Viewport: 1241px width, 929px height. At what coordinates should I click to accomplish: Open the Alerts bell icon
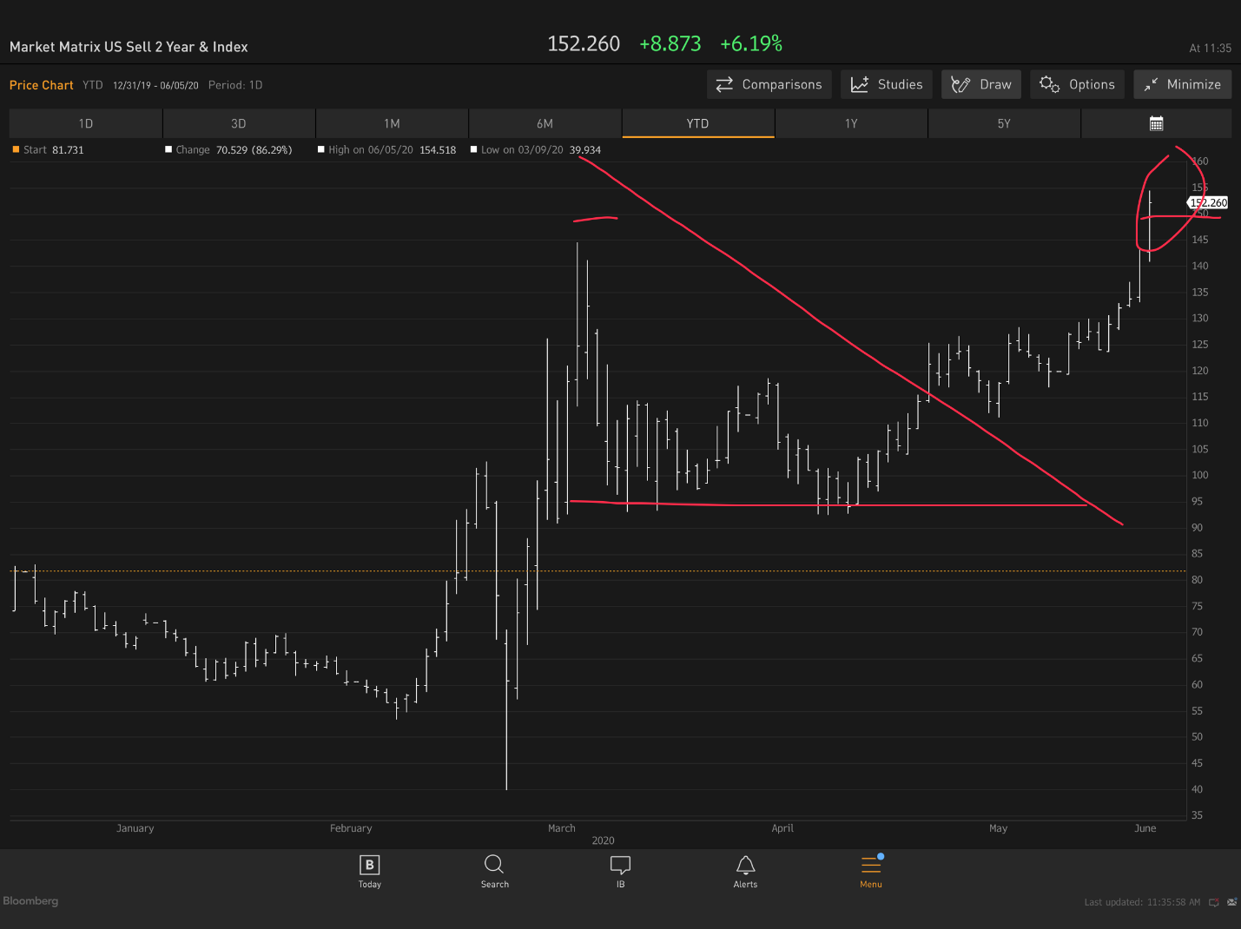(745, 871)
